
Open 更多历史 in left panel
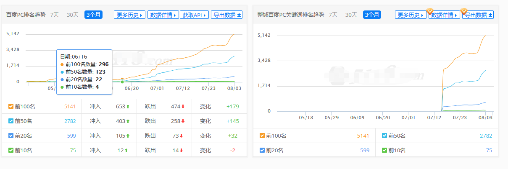pos(130,15)
